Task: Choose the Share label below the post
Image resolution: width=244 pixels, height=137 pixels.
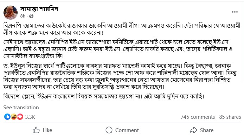Action: 207,130
